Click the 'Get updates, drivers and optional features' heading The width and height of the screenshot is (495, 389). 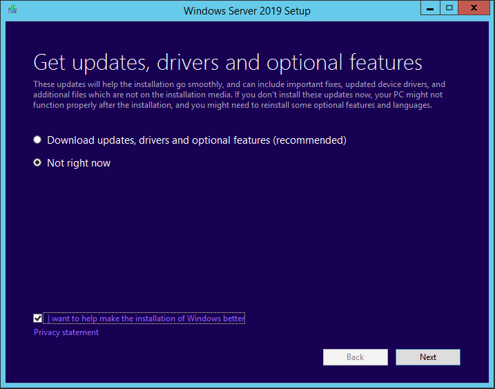(228, 62)
